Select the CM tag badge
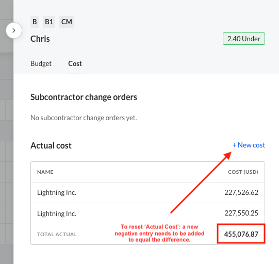This screenshot has width=279, height=264. coord(67,22)
